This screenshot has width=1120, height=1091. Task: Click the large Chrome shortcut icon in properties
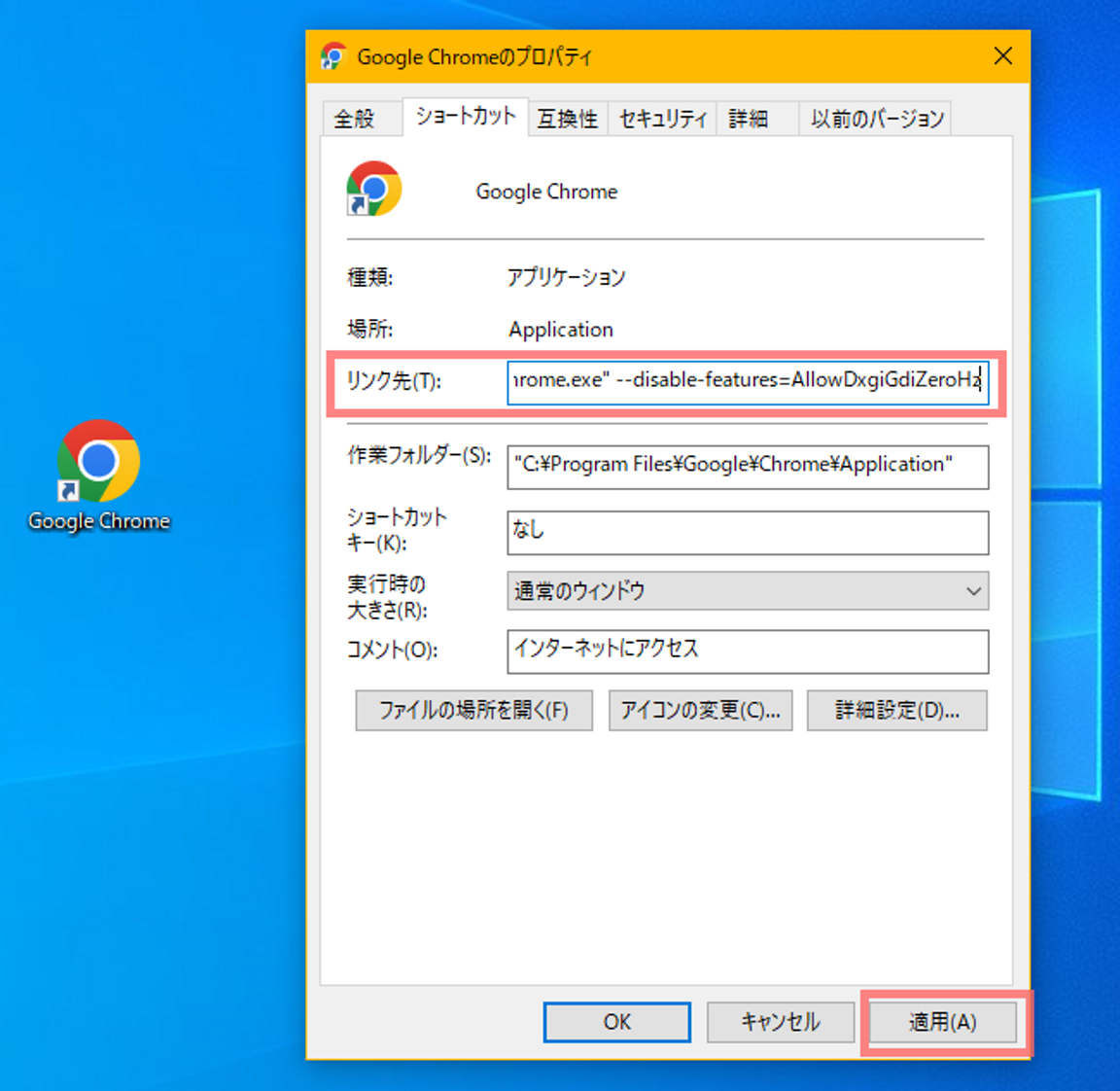pos(373,189)
